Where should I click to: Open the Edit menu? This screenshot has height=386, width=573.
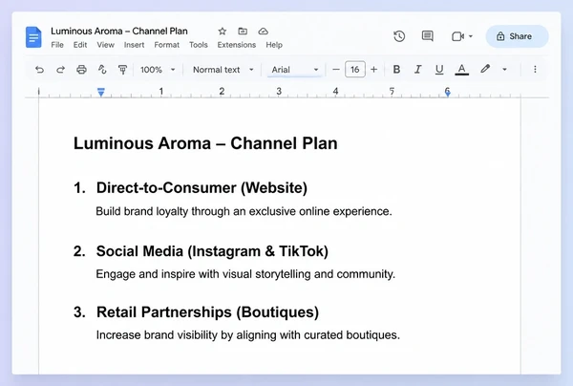coord(80,45)
